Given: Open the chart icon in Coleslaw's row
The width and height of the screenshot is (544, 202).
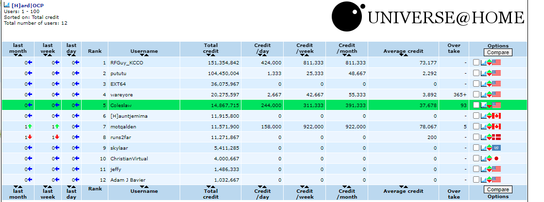Looking at the screenshot, I should (x=483, y=105).
